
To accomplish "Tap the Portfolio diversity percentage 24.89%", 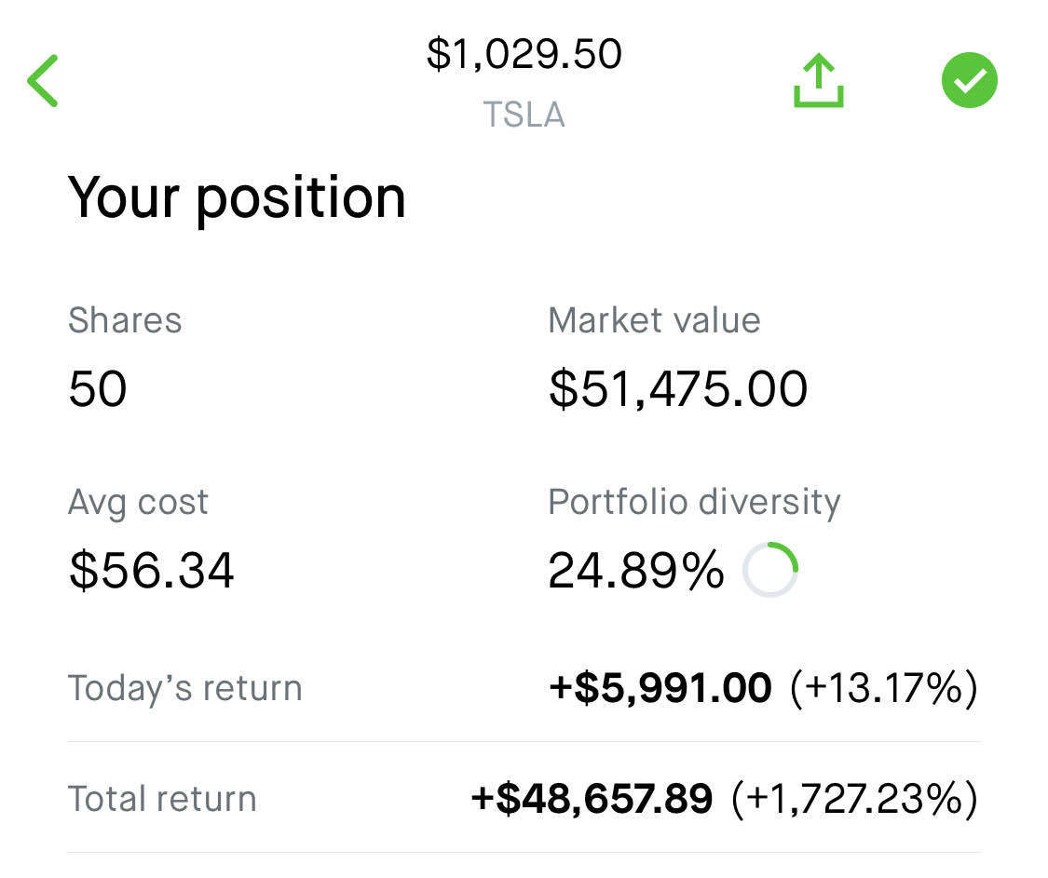I will pos(636,570).
